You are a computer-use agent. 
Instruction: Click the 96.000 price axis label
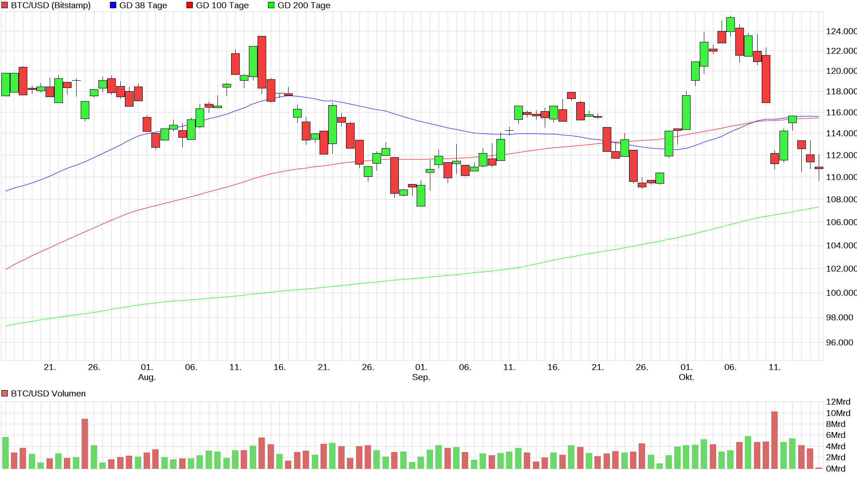[x=840, y=342]
